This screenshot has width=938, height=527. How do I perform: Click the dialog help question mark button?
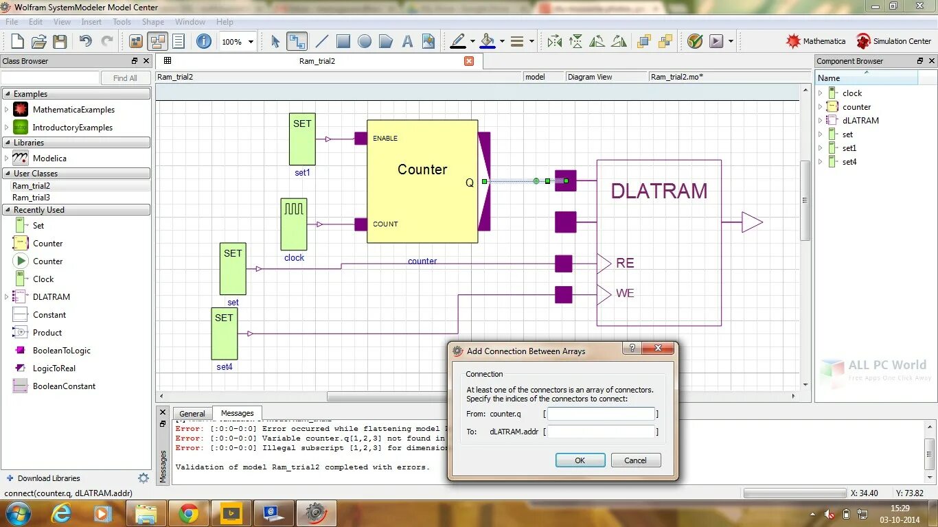coord(632,349)
